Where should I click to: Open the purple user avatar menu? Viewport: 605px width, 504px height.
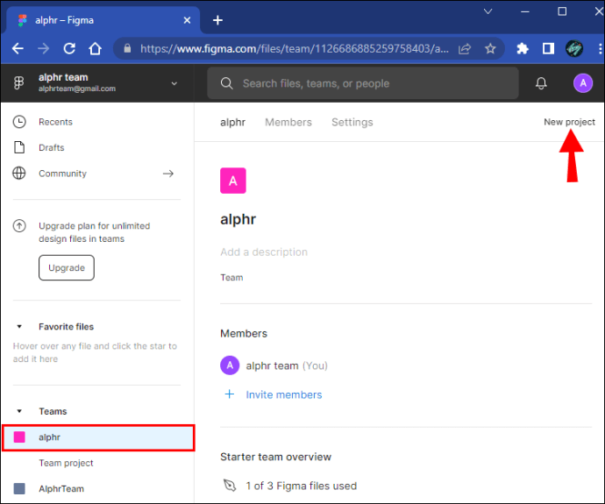click(x=583, y=83)
